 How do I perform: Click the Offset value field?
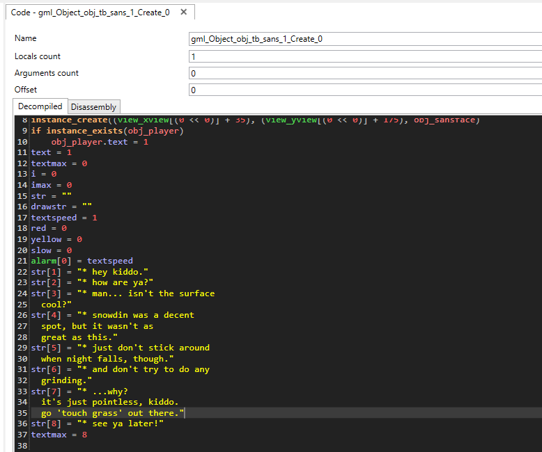click(x=365, y=90)
